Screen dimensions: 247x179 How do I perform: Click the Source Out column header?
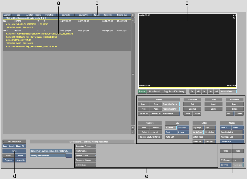pyautogui.click(x=84, y=15)
